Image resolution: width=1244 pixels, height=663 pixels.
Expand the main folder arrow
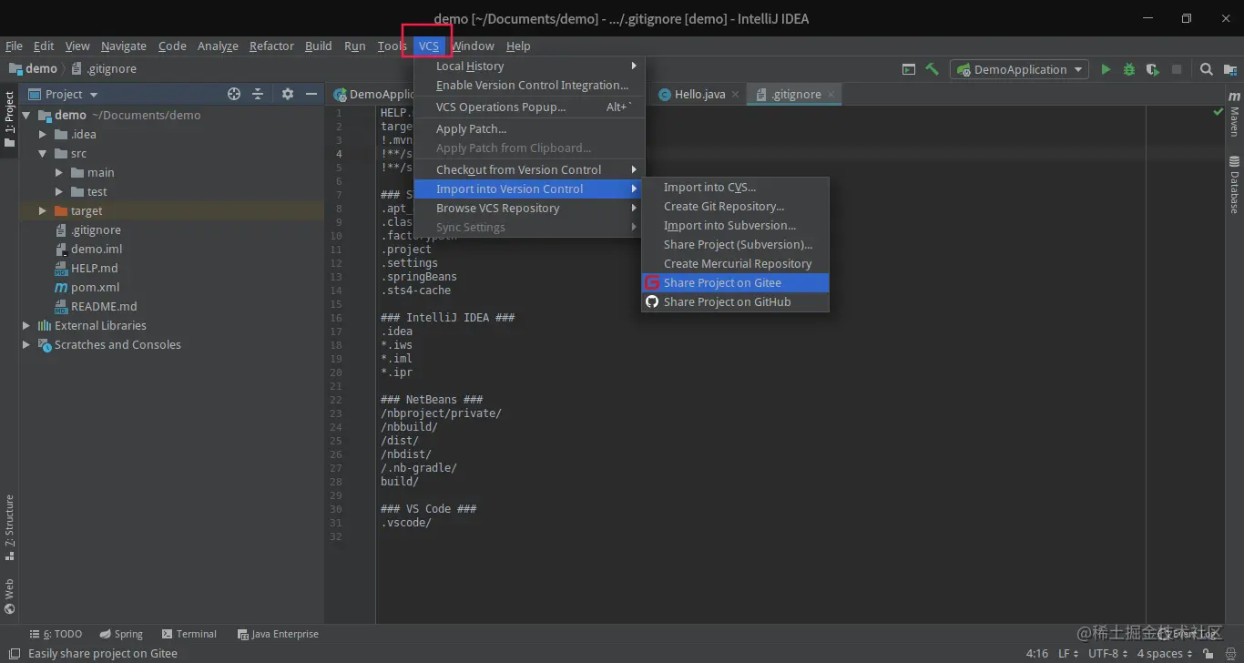(x=59, y=173)
